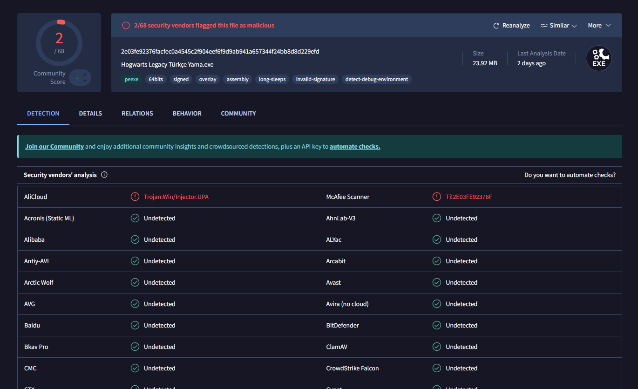The height and width of the screenshot is (389, 638).
Task: Click the Security vendors' analysis heading
Action: [61, 175]
